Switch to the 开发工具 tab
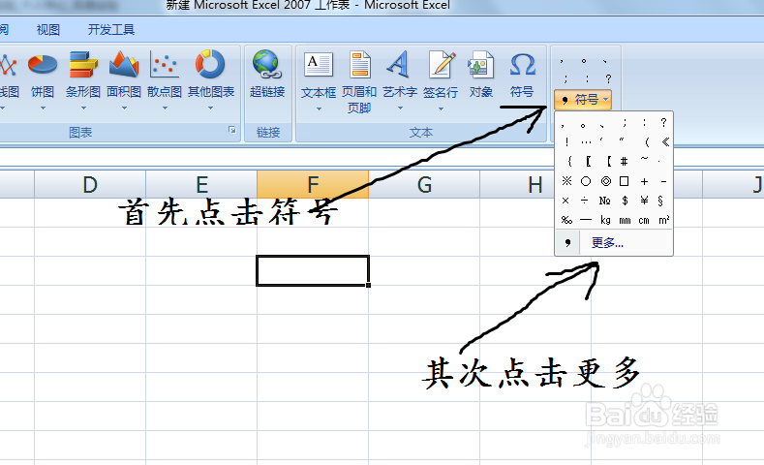764x465 pixels. [x=111, y=30]
